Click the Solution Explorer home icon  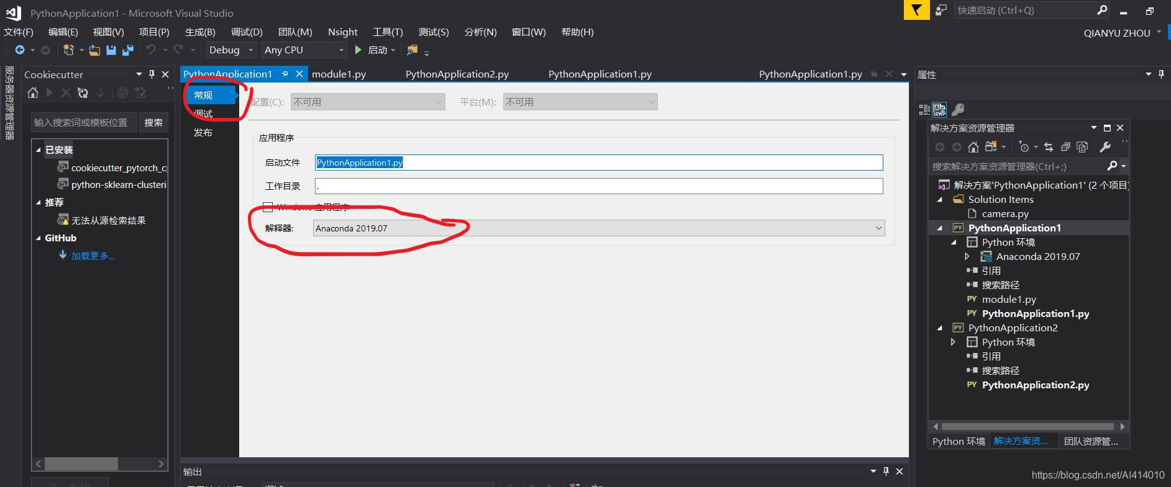coord(973,147)
